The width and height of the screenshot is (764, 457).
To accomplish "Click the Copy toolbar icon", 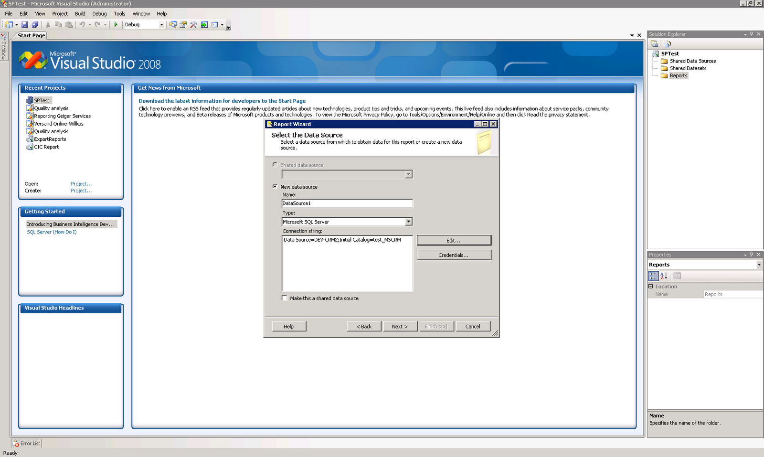I will coord(58,25).
